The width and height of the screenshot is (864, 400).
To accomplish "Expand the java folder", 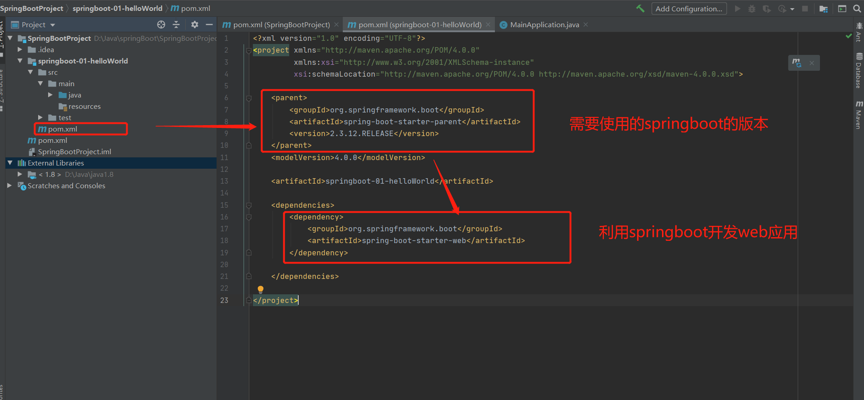I will click(50, 95).
